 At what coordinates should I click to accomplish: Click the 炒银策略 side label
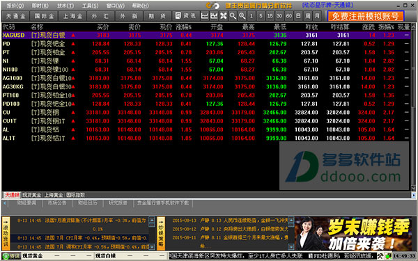[x=161, y=234]
